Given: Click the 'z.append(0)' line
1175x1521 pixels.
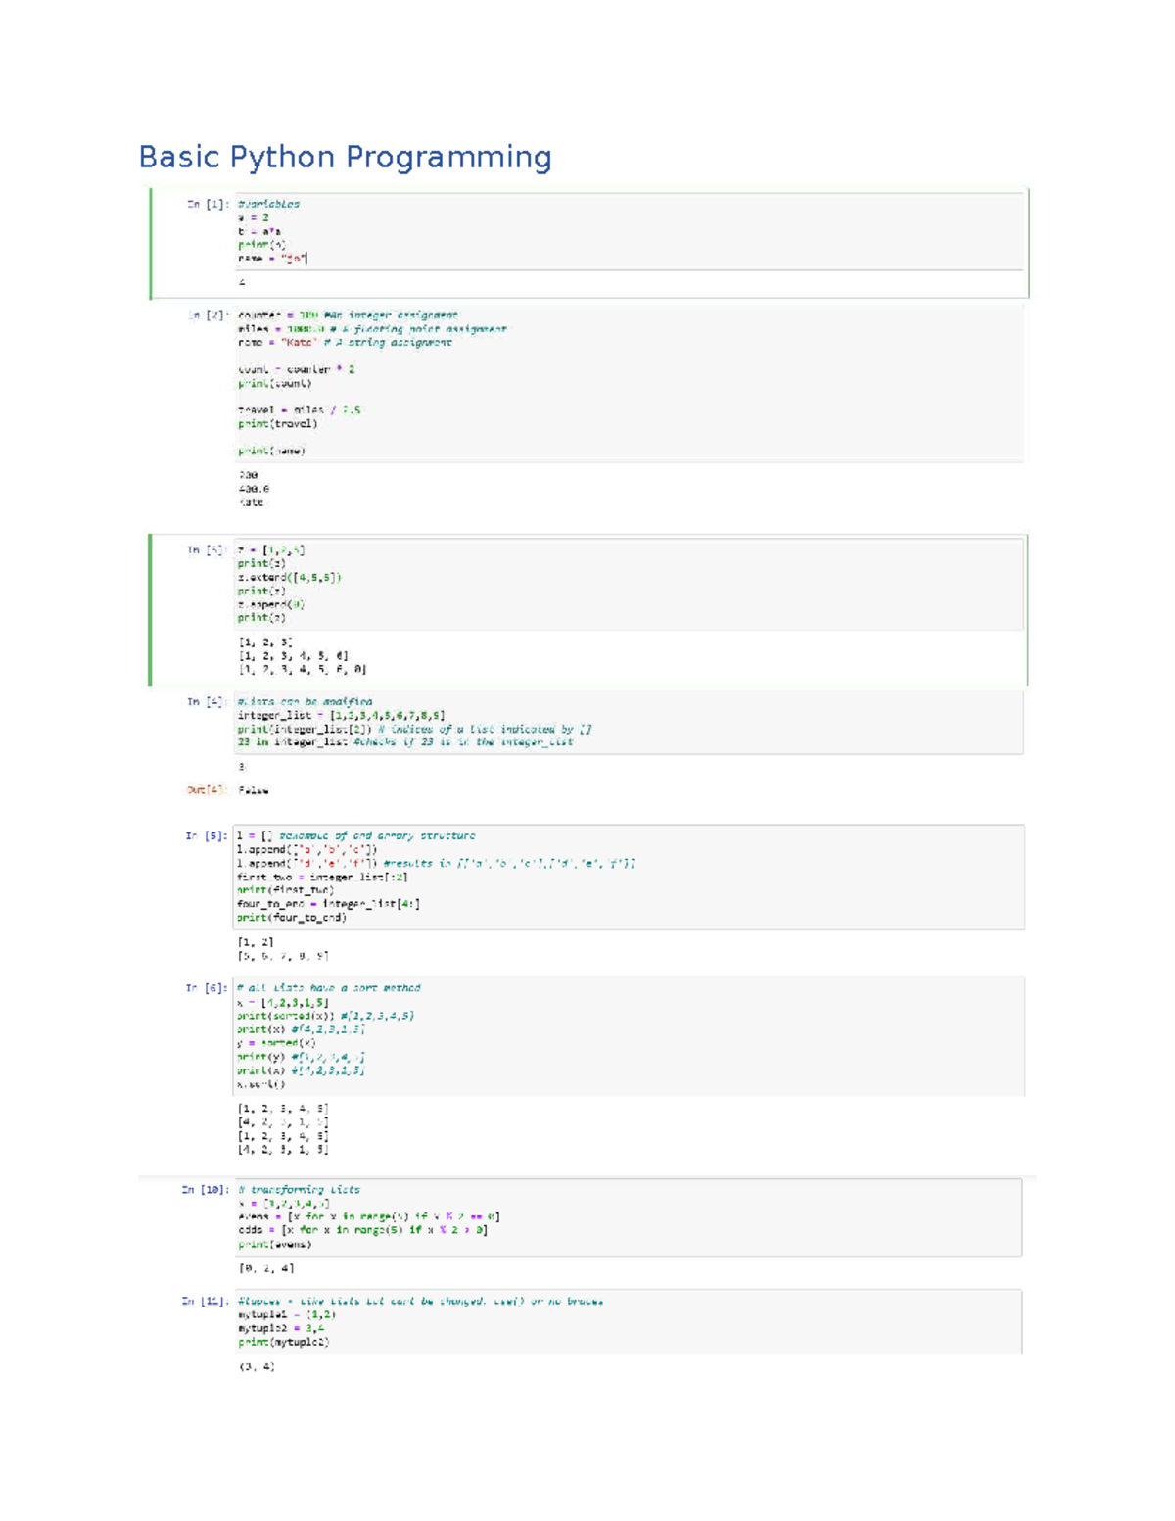Looking at the screenshot, I should coord(271,604).
